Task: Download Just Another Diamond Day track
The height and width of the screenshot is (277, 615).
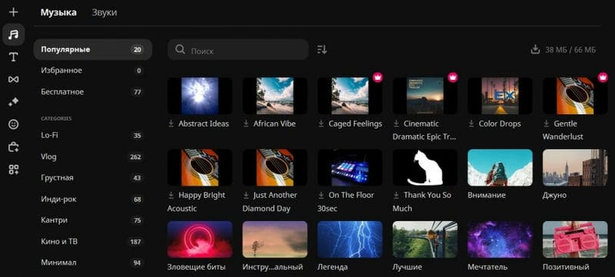Action: tap(246, 195)
